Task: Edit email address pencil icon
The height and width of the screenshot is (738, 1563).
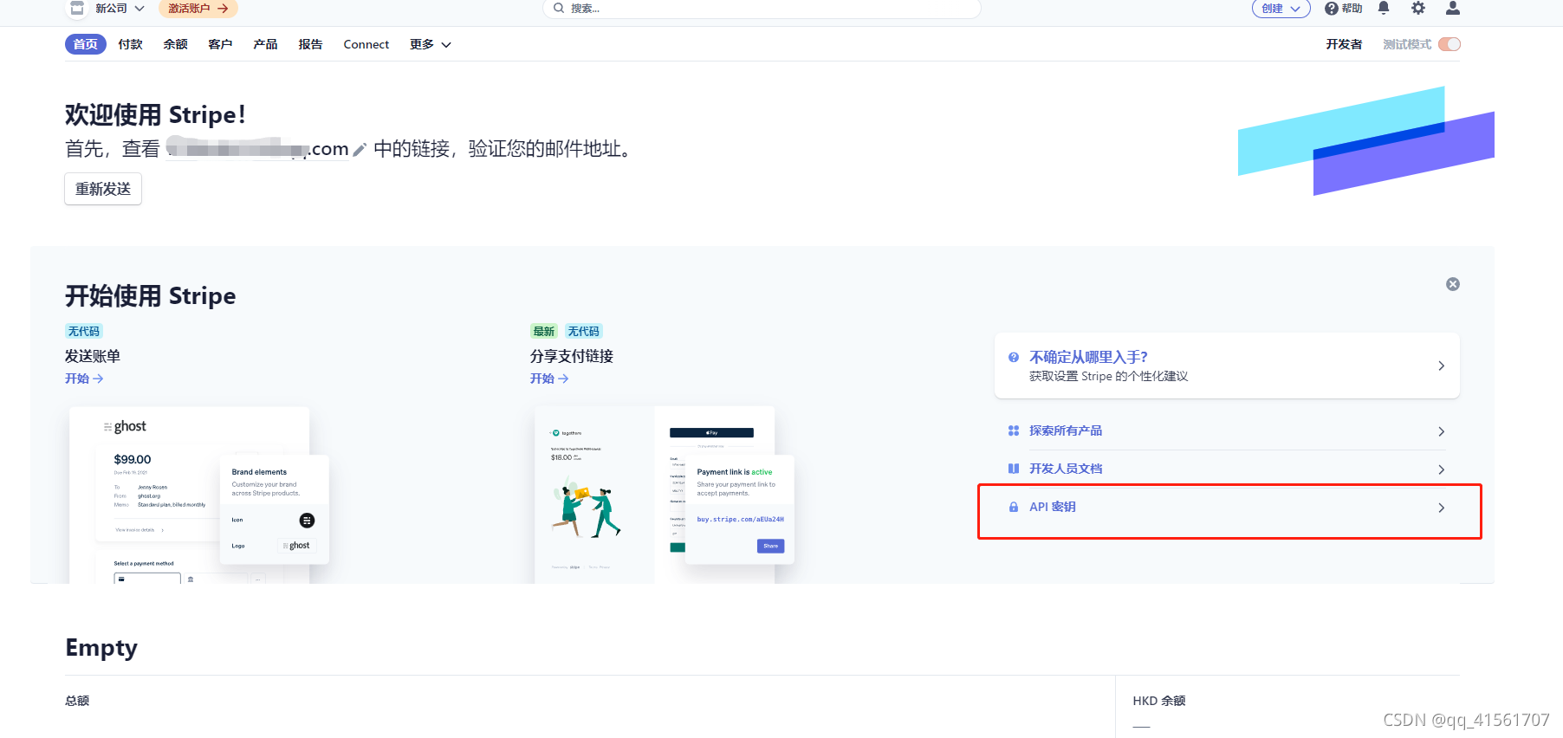Action: click(360, 150)
